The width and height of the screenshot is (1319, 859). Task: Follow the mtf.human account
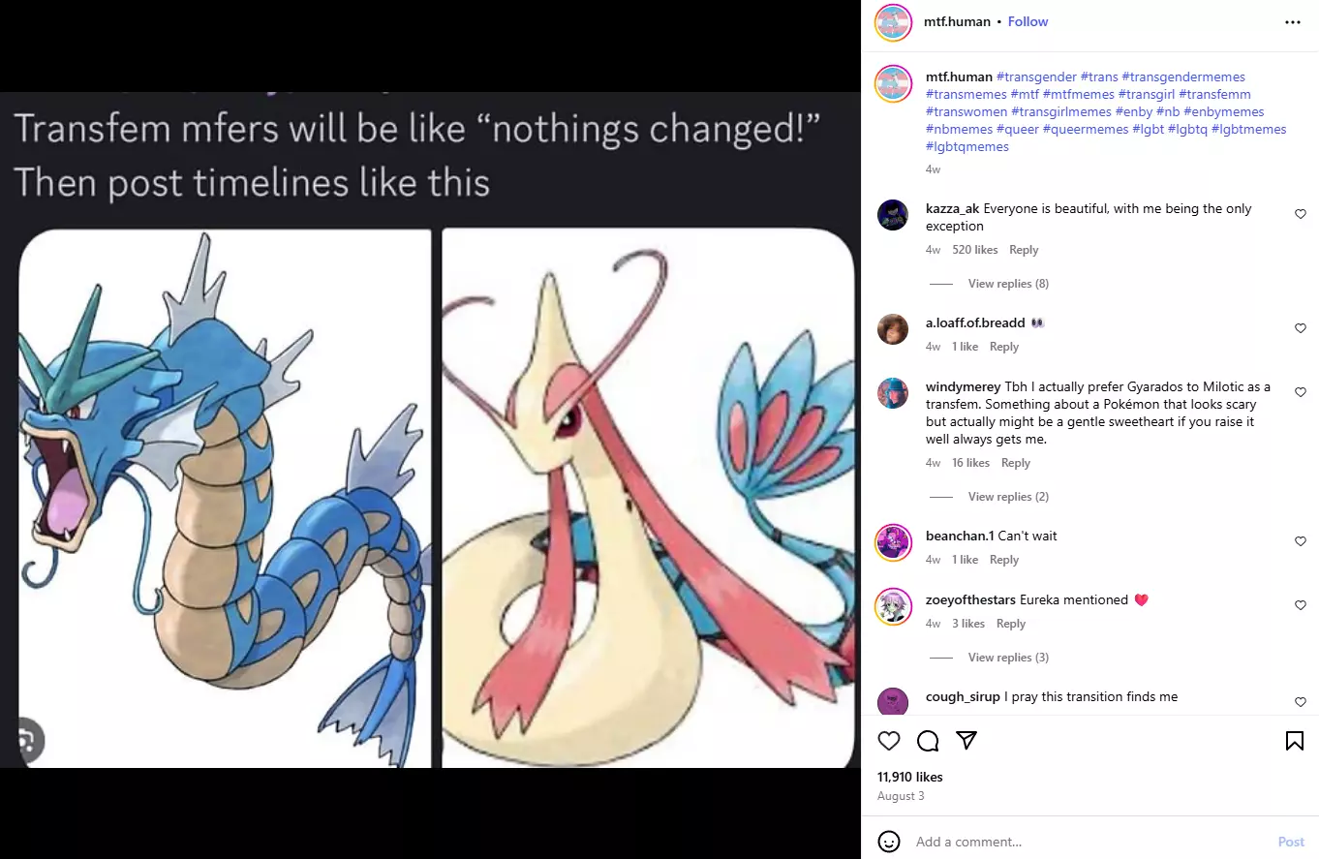1028,21
